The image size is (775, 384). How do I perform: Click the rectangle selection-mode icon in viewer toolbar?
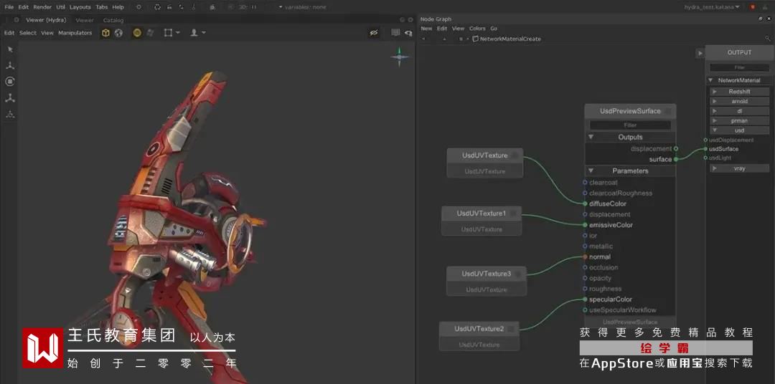pyautogui.click(x=168, y=32)
